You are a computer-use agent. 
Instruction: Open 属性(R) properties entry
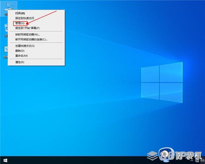36,62
